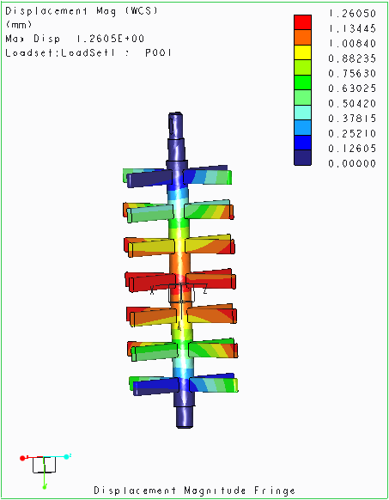Click the red right blade at shaft middle
The image size is (389, 500).
(x=211, y=280)
